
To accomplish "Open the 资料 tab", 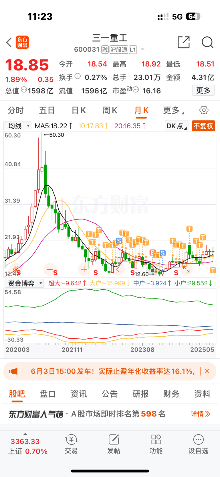I will (x=202, y=394).
